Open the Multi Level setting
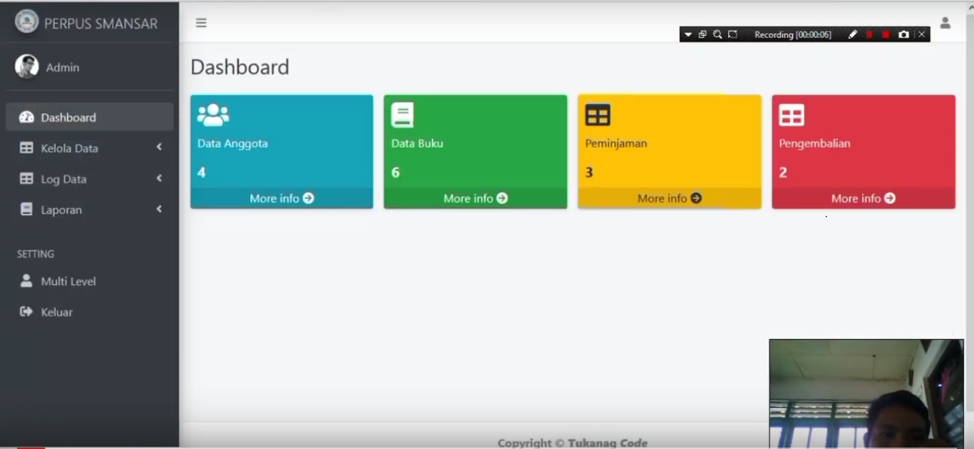This screenshot has width=974, height=449. click(68, 281)
